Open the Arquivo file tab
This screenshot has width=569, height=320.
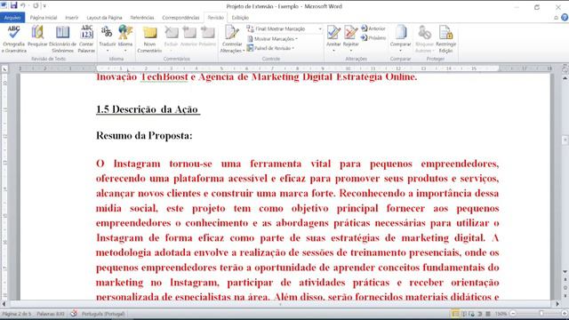(12, 18)
